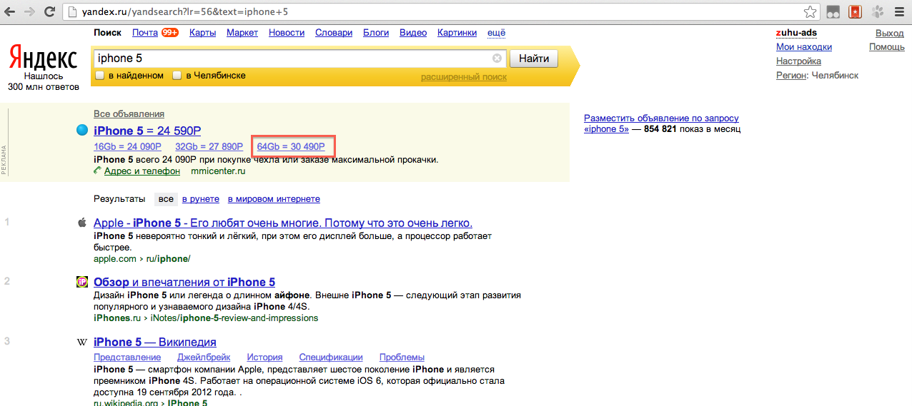
Task: Open Wikipedia 'Спецификации' sublink
Action: pos(331,357)
